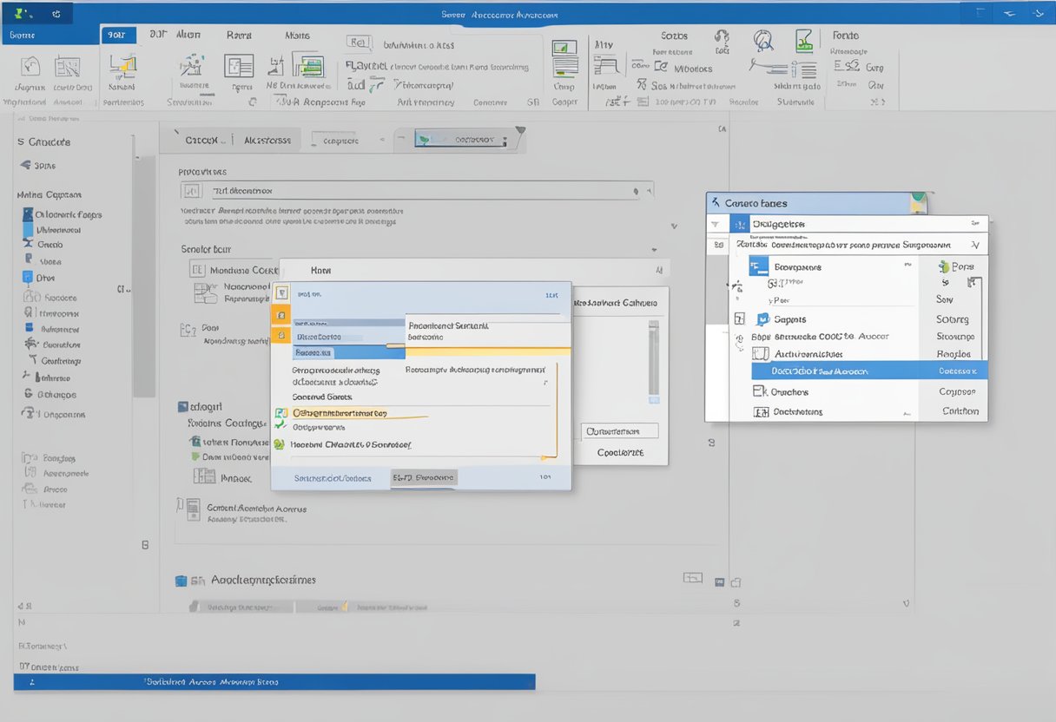The width and height of the screenshot is (1056, 722).
Task: Select the Mains ribbon tab
Action: pyautogui.click(x=297, y=36)
